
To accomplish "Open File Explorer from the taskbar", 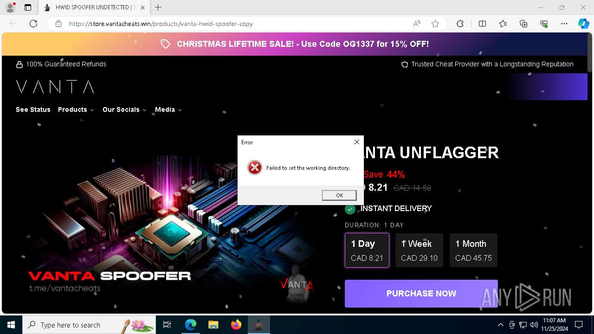I will 213,325.
